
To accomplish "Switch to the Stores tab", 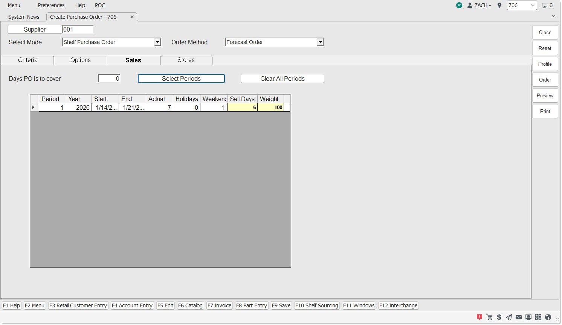I will (x=186, y=60).
